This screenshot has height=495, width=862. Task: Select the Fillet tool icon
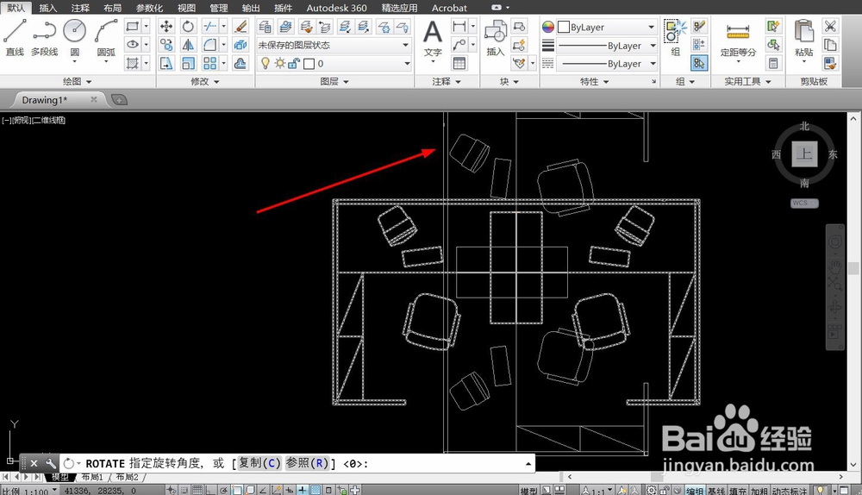[209, 45]
